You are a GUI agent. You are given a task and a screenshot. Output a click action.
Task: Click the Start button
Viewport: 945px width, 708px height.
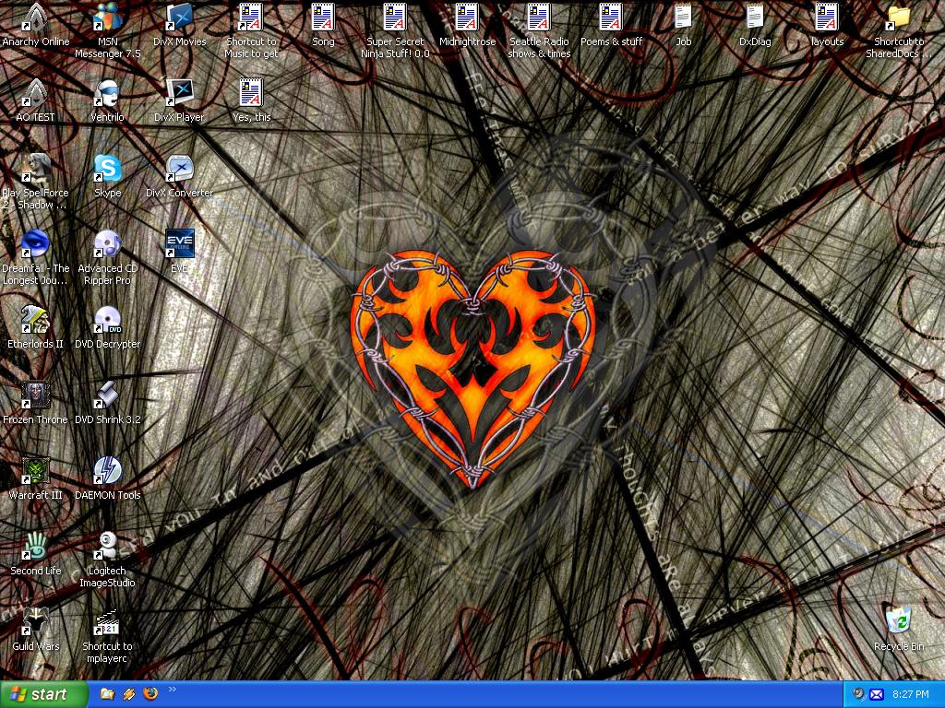[x=43, y=694]
